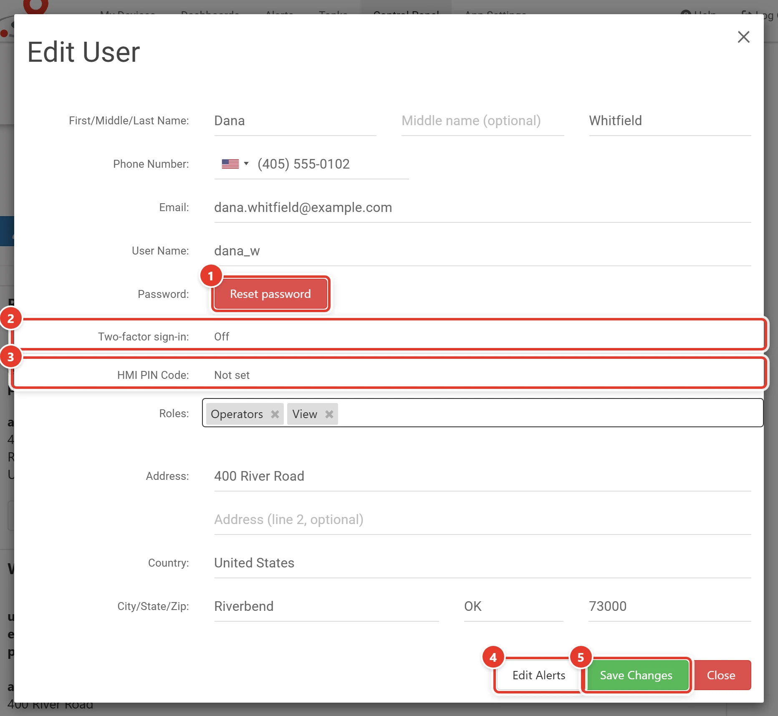This screenshot has width=778, height=716.
Task: Edit the city field Riverbend
Action: pyautogui.click(x=326, y=607)
